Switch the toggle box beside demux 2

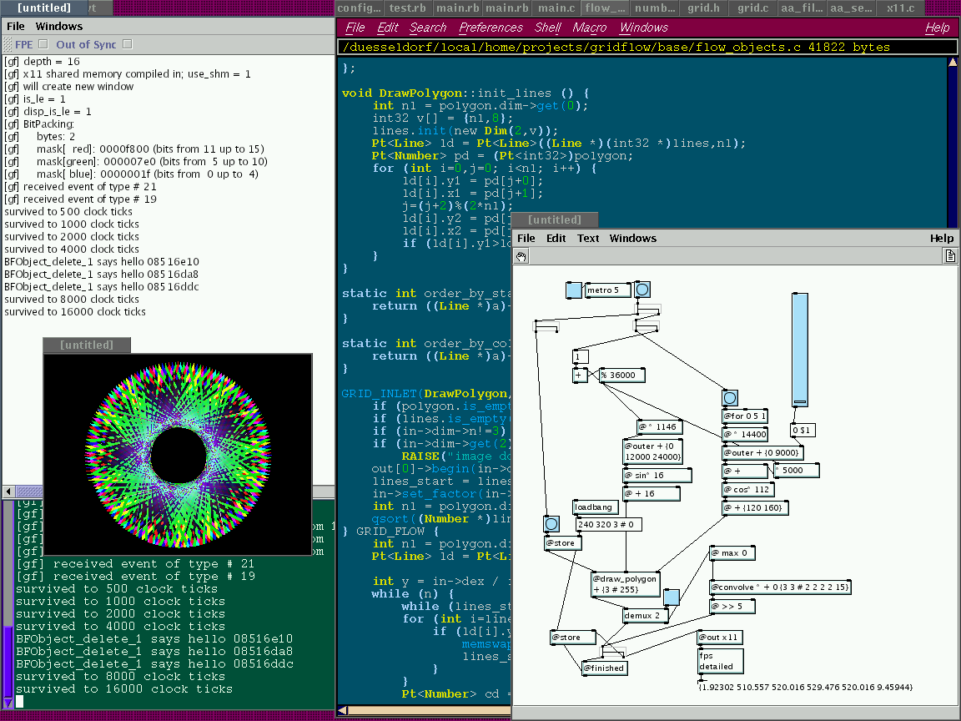(x=672, y=597)
